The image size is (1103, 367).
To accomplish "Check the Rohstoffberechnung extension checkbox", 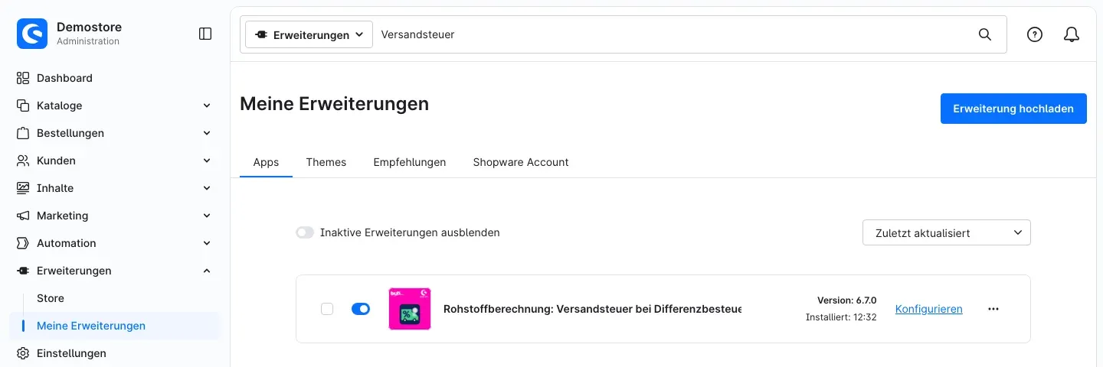I will (327, 309).
